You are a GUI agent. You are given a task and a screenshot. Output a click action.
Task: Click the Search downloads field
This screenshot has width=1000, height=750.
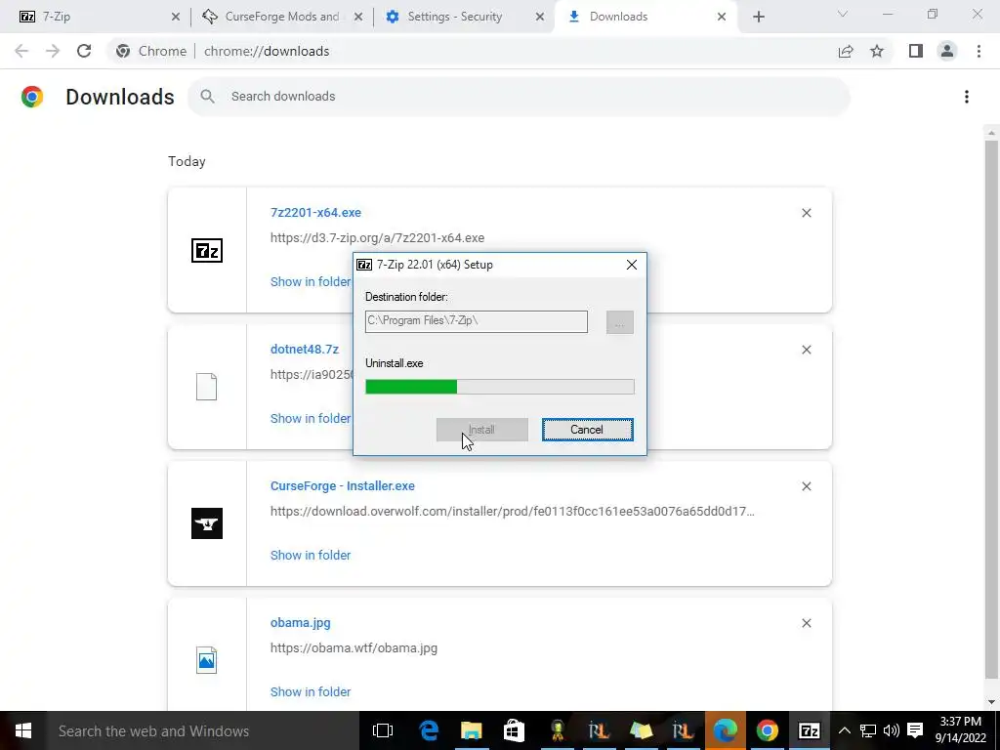(519, 97)
